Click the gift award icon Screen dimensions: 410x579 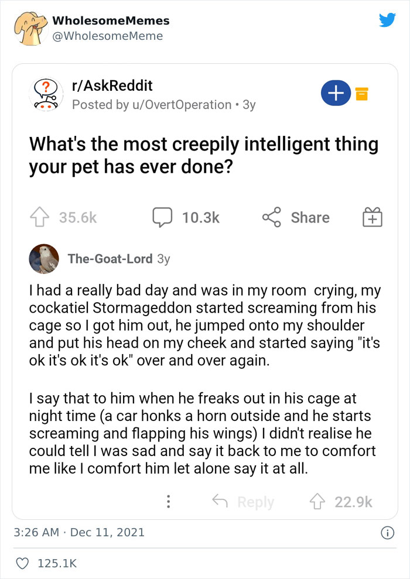pyautogui.click(x=373, y=218)
